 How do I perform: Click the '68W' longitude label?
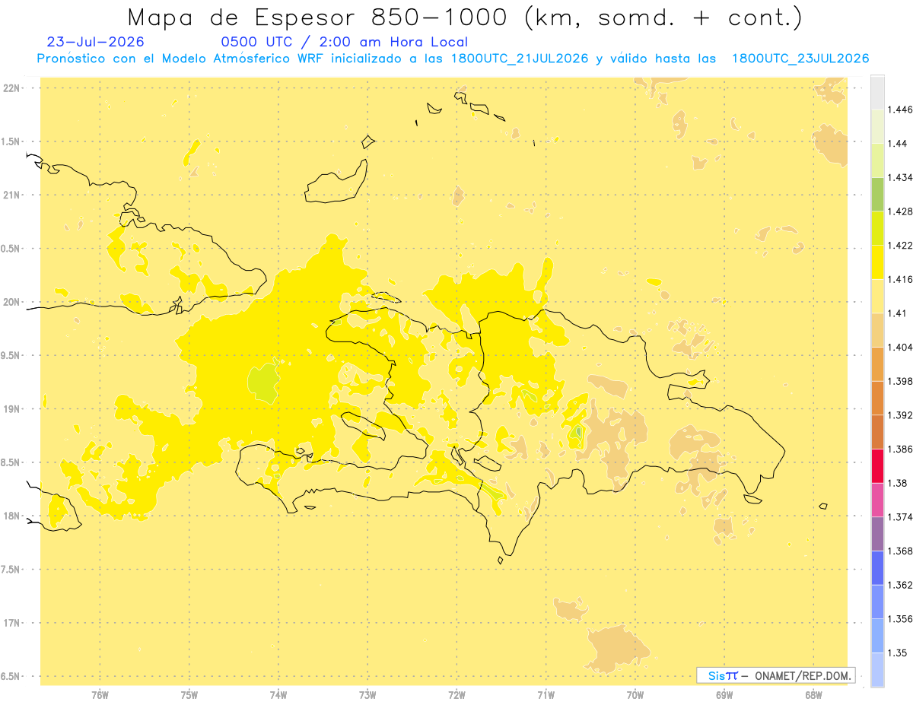813,694
